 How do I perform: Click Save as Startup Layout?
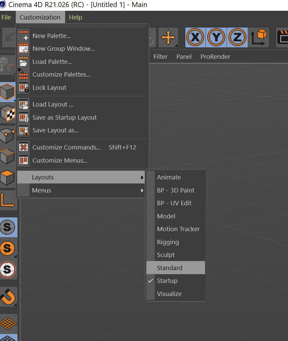click(83, 118)
